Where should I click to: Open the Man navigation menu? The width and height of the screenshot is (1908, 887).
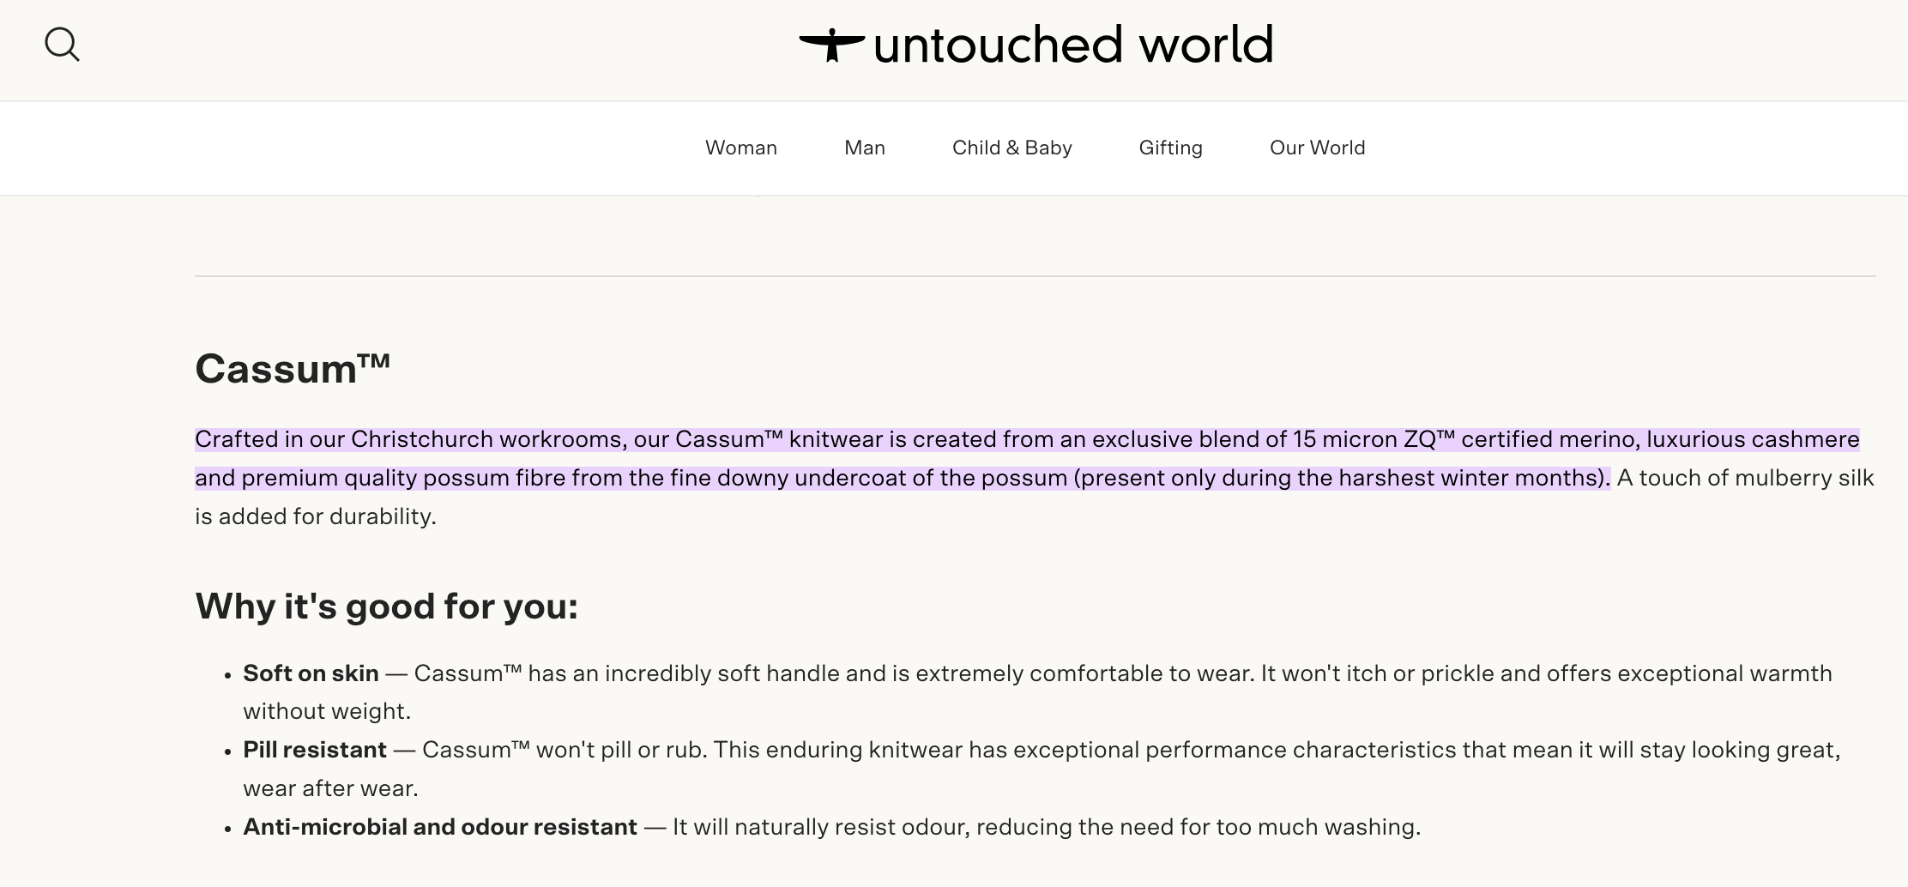click(863, 148)
